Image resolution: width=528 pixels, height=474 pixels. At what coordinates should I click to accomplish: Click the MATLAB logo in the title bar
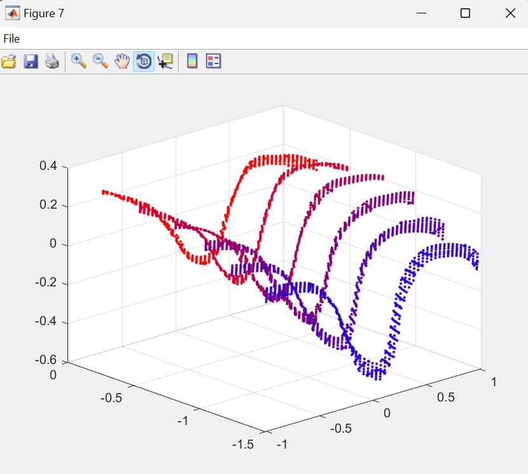pos(11,13)
